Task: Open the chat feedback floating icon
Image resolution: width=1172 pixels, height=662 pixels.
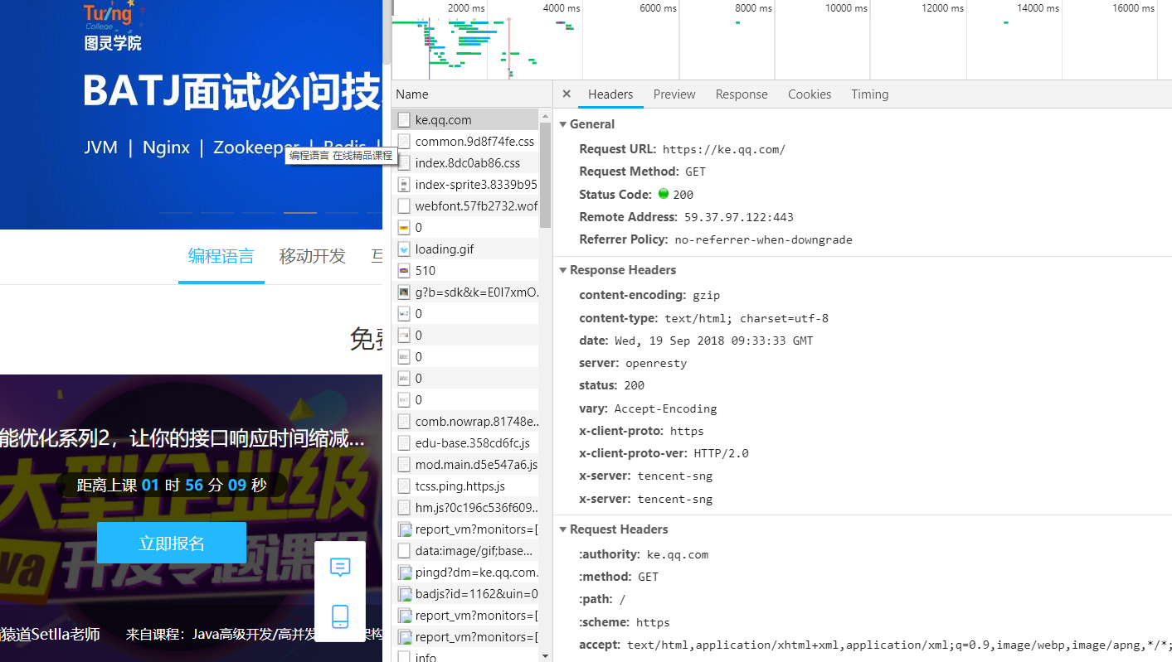Action: coord(340,568)
